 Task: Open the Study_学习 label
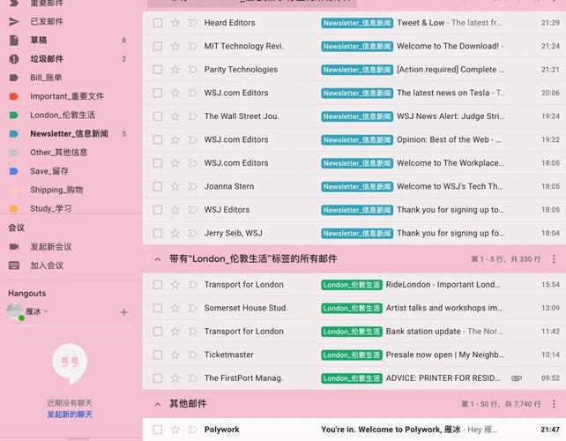coord(50,208)
